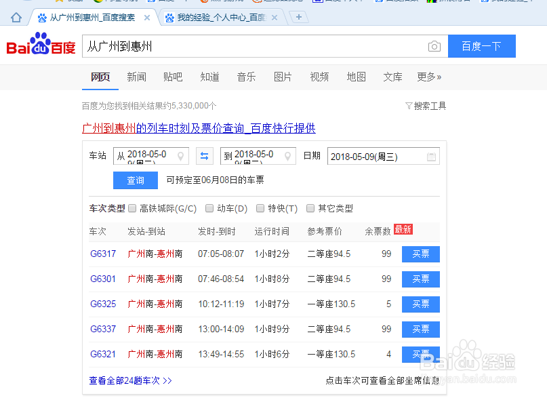The image size is (547, 398).
Task: Open image search via camera icon
Action: (434, 46)
